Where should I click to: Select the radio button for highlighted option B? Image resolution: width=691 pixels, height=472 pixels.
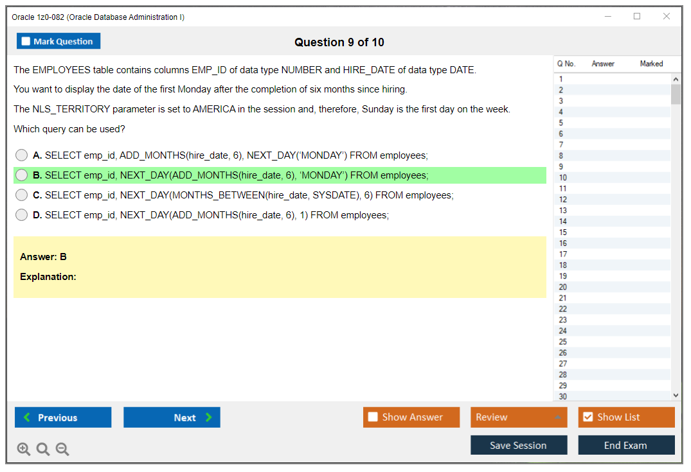[21, 175]
